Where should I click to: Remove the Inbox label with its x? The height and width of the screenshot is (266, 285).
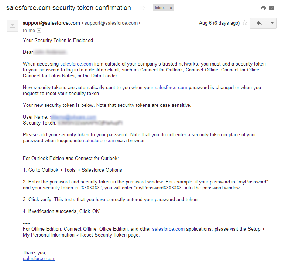(x=171, y=8)
